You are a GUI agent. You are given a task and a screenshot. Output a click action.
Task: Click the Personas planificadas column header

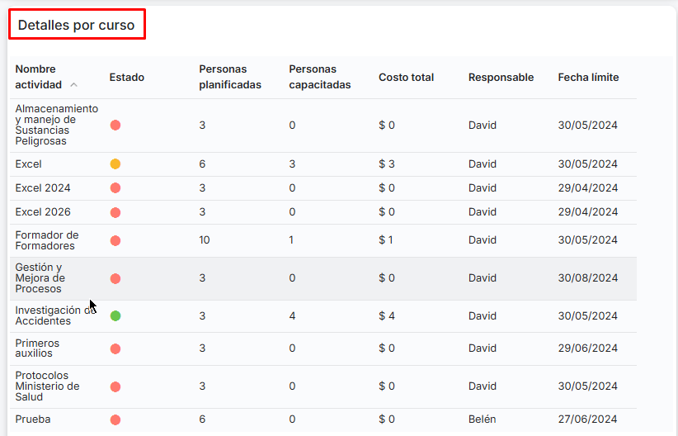[230, 77]
